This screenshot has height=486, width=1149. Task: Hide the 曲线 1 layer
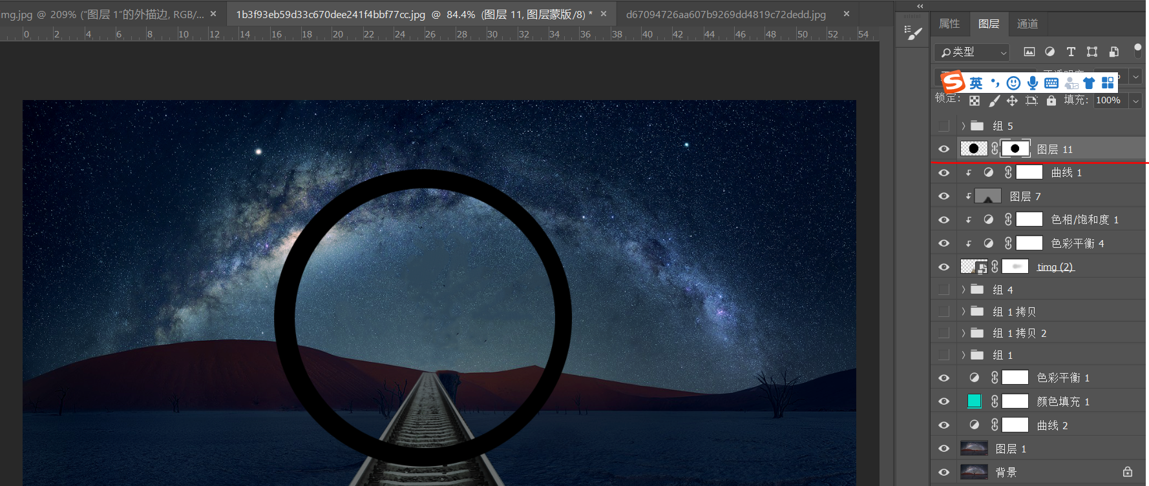coord(944,173)
